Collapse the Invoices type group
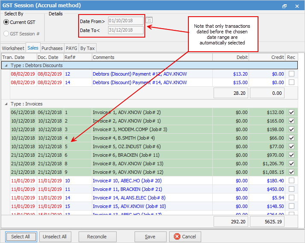This screenshot has height=243, width=305. coord(6,104)
